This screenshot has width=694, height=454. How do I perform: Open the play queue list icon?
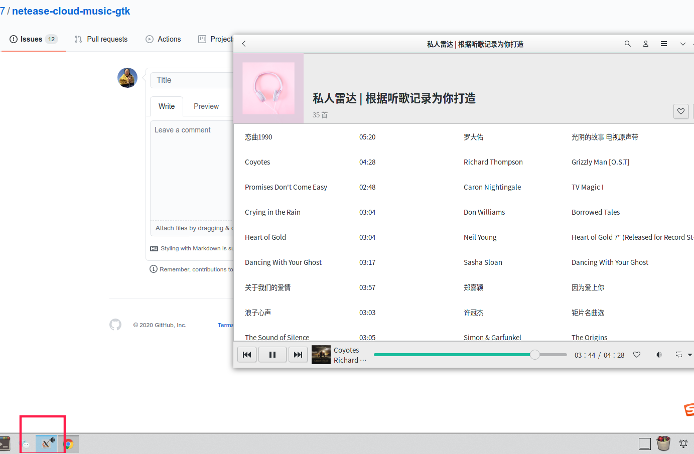[x=678, y=355]
